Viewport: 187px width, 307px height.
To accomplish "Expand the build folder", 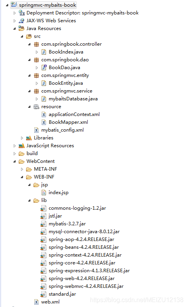I will point(15,154).
